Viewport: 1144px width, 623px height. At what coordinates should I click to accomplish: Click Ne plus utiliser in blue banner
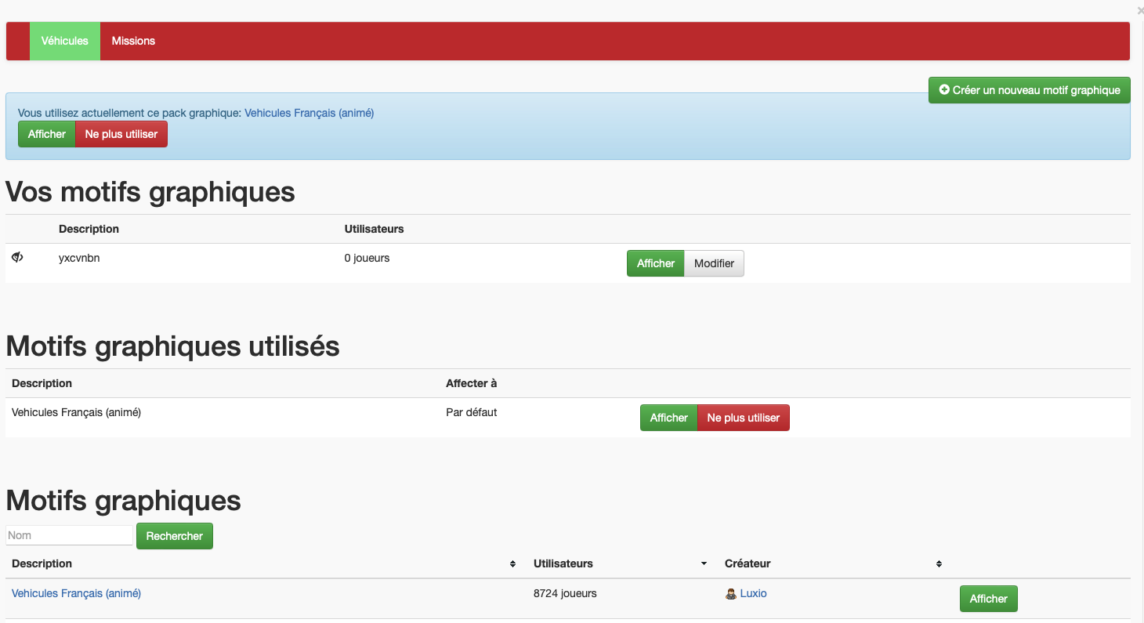[121, 134]
